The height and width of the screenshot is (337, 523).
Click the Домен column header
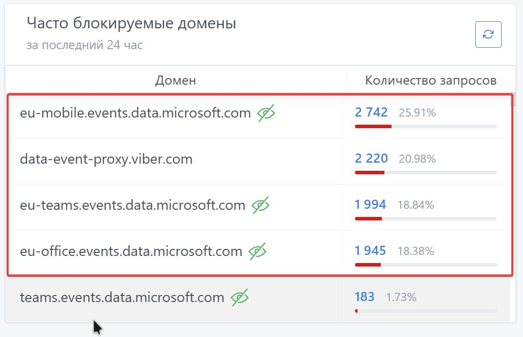pyautogui.click(x=176, y=80)
